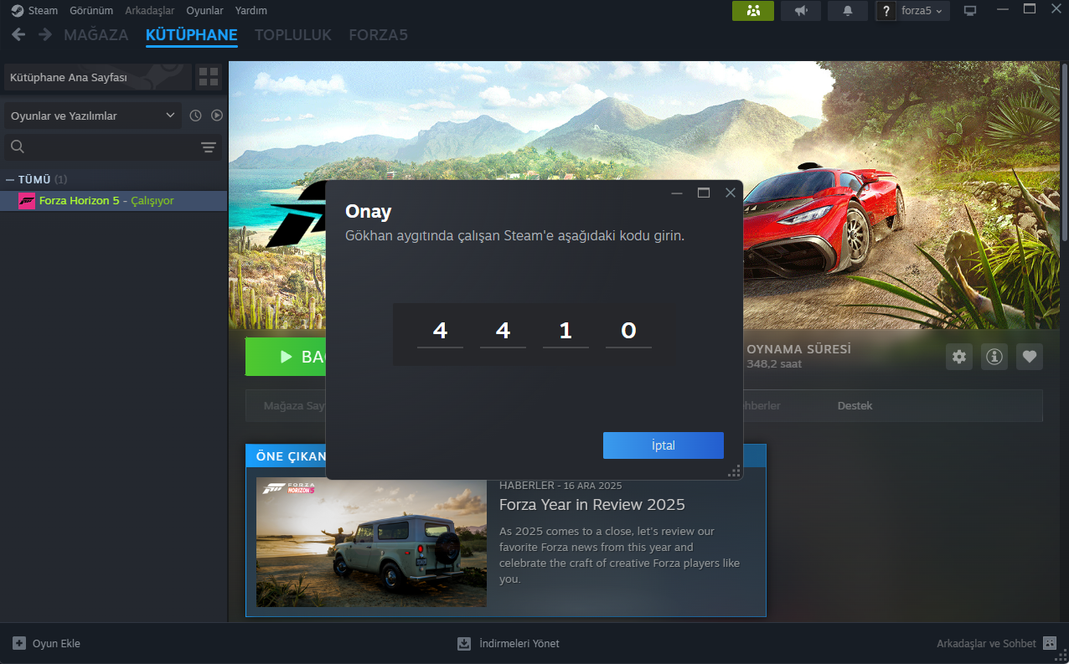
Task: Maximize the Onay dialog
Action: click(704, 193)
